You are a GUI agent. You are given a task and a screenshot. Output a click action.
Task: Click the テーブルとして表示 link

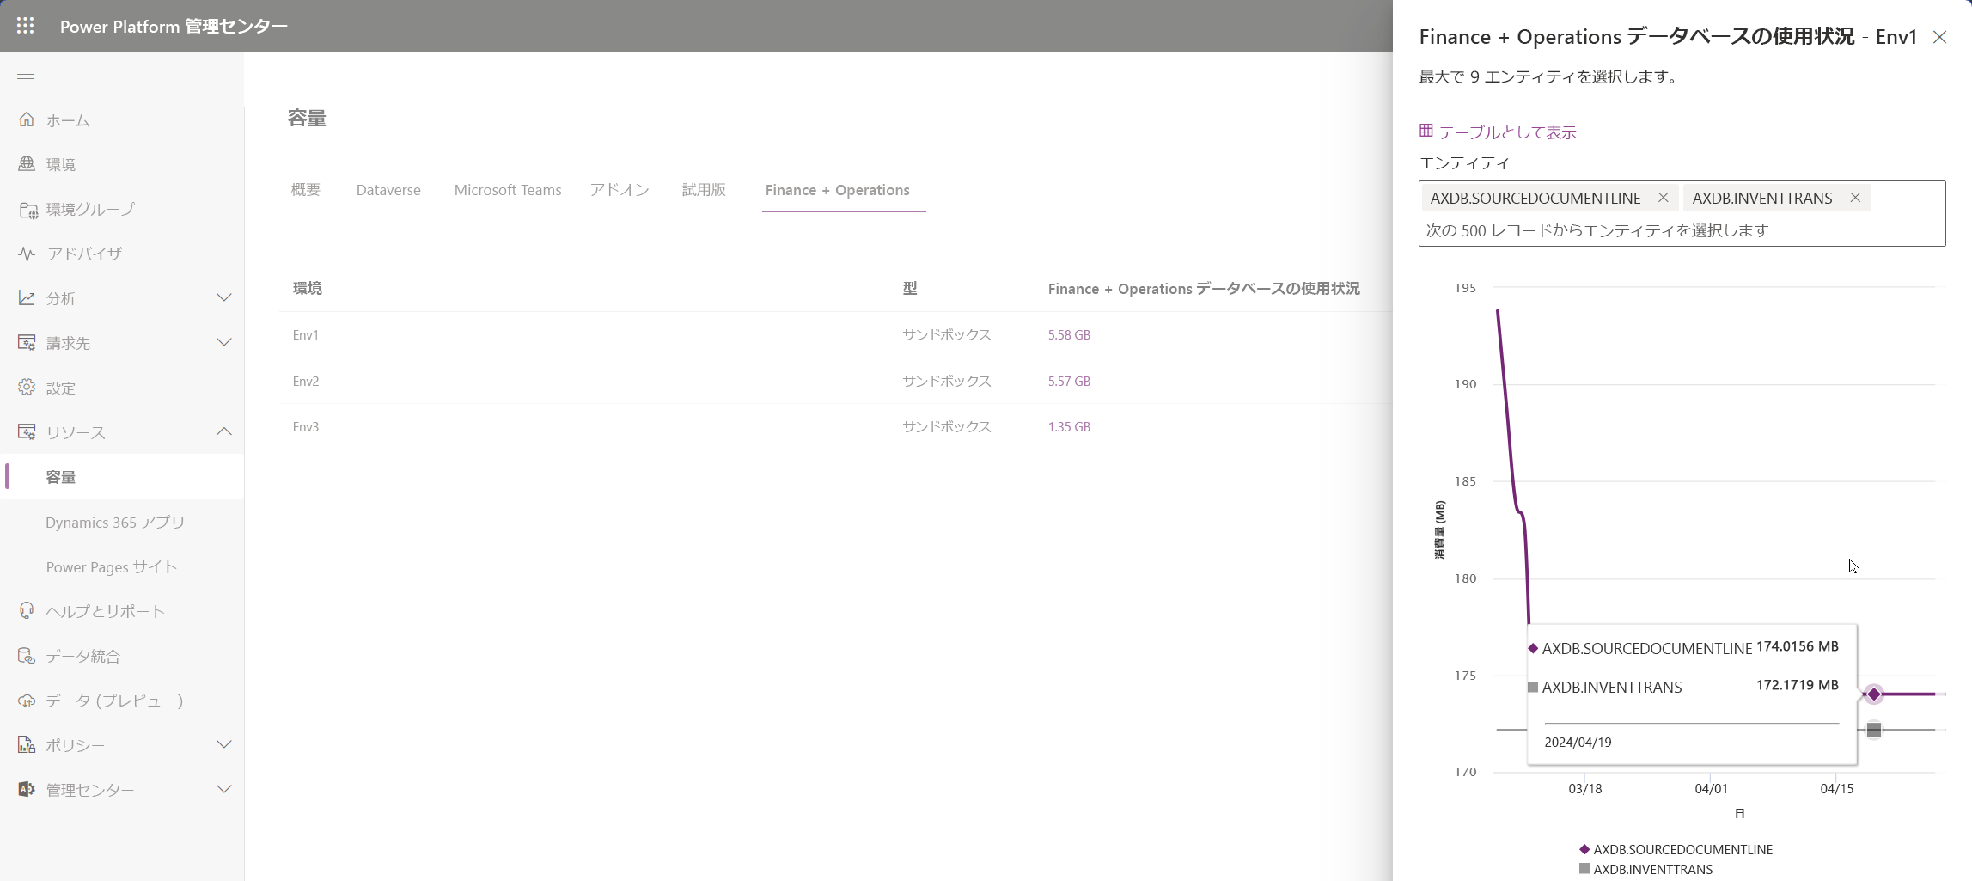(x=1507, y=132)
